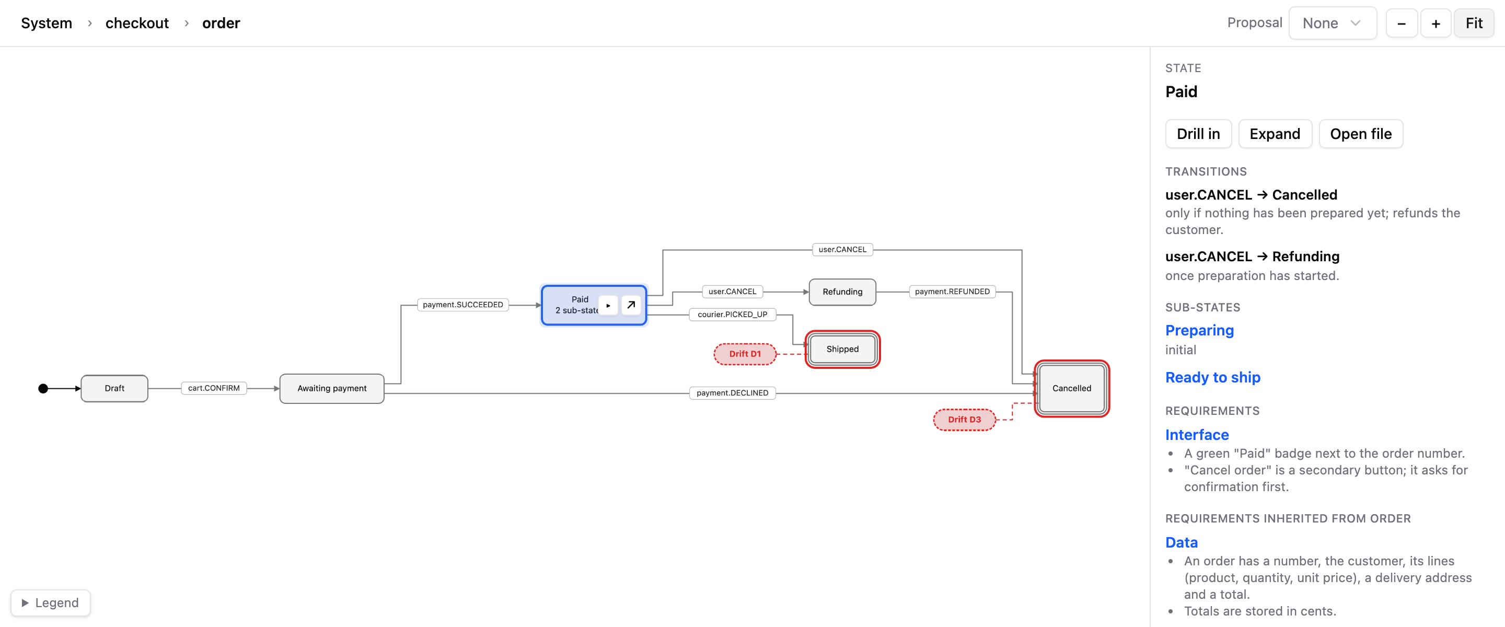Image resolution: width=1505 pixels, height=627 pixels.
Task: Select the Awaiting payment state node
Action: [332, 389]
